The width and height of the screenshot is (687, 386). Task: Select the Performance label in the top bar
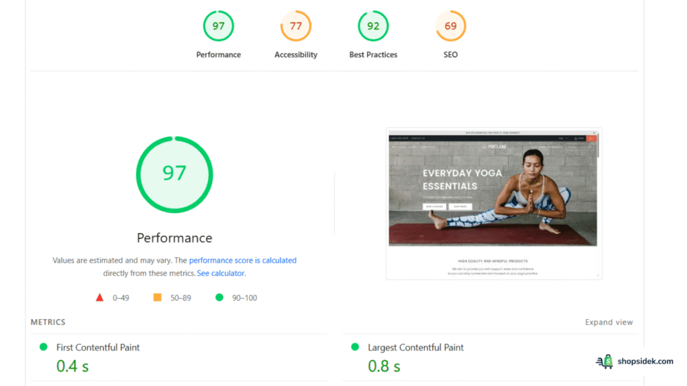(218, 55)
